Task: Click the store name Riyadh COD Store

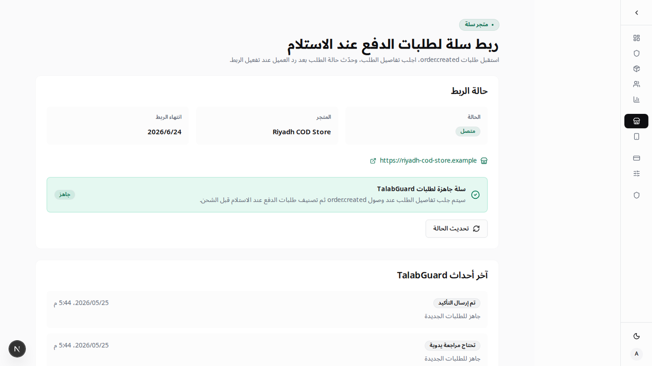Action: pos(302,132)
